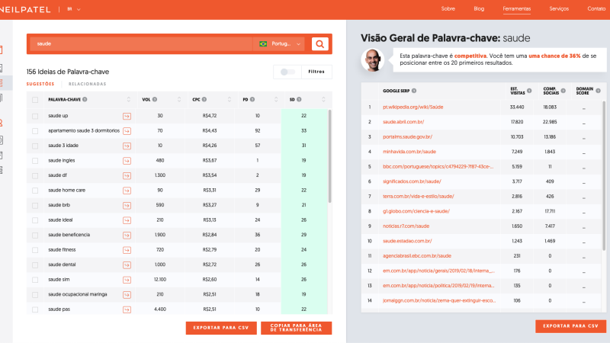610x343 pixels.
Task: Open arrow icon for saude dental
Action: point(127,264)
